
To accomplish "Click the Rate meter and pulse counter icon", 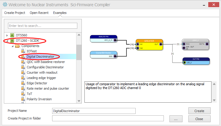I will [x=23, y=88].
